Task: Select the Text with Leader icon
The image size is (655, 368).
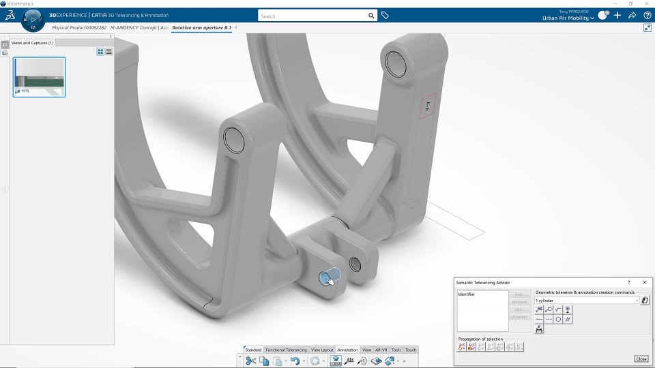Action: pyautogui.click(x=349, y=361)
